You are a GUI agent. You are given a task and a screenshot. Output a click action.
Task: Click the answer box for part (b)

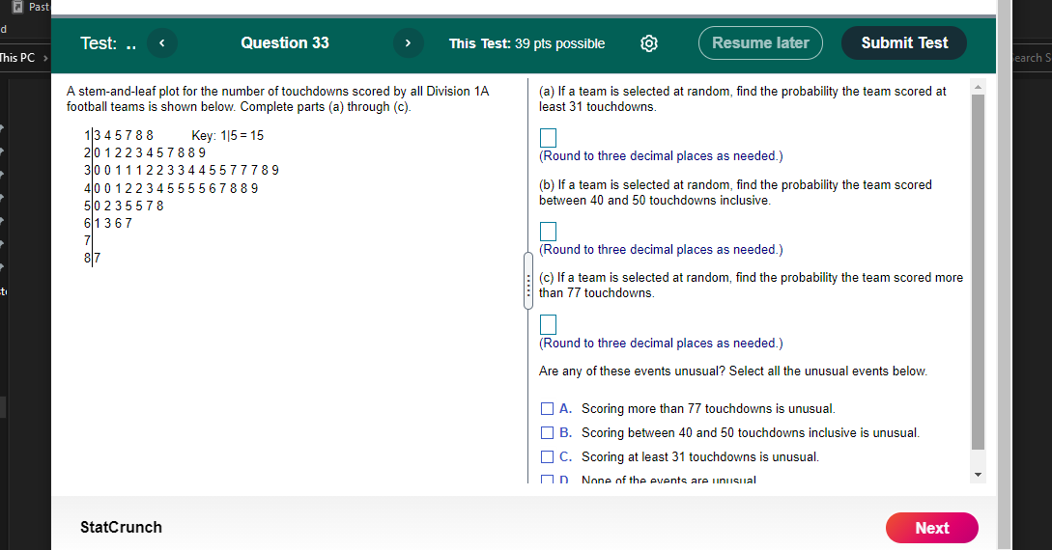point(548,232)
